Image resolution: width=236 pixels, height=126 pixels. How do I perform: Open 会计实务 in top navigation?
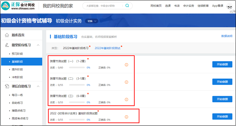point(188,6)
